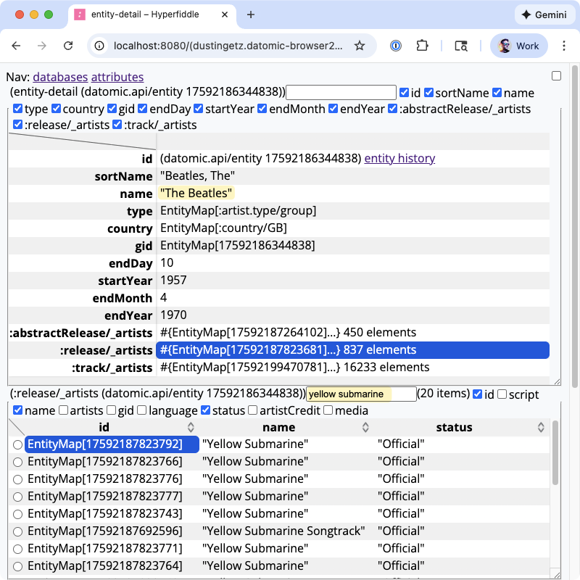Click EntityMap[:artist.type/group] value

point(238,211)
